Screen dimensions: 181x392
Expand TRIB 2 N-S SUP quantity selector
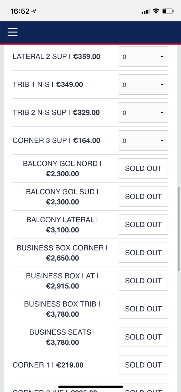[143, 113]
